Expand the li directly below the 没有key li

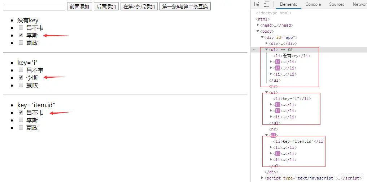(x=271, y=62)
